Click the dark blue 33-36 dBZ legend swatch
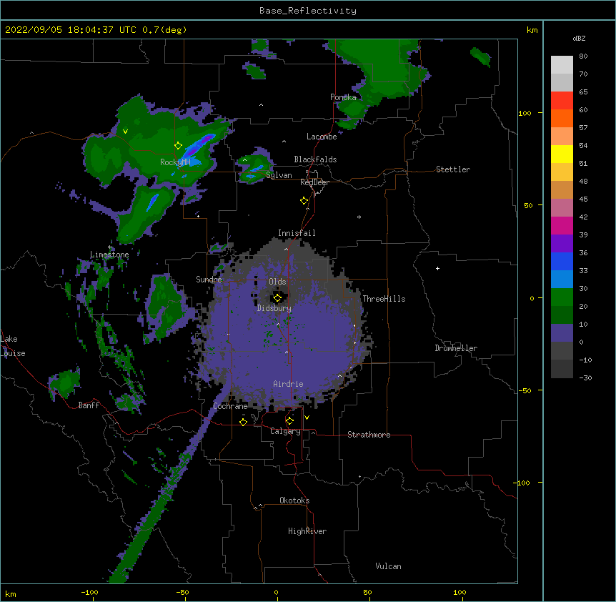This screenshot has width=616, height=602. pyautogui.click(x=562, y=261)
